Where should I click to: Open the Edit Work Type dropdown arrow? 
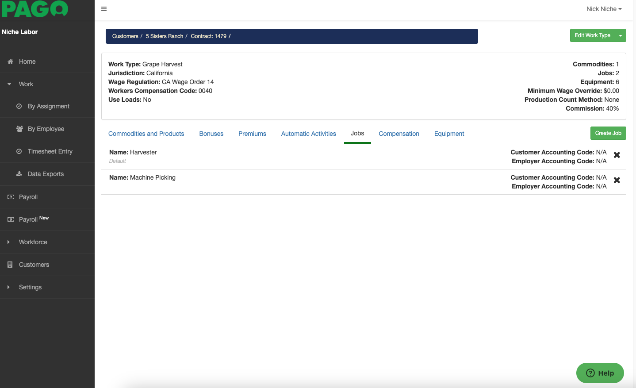(x=621, y=35)
